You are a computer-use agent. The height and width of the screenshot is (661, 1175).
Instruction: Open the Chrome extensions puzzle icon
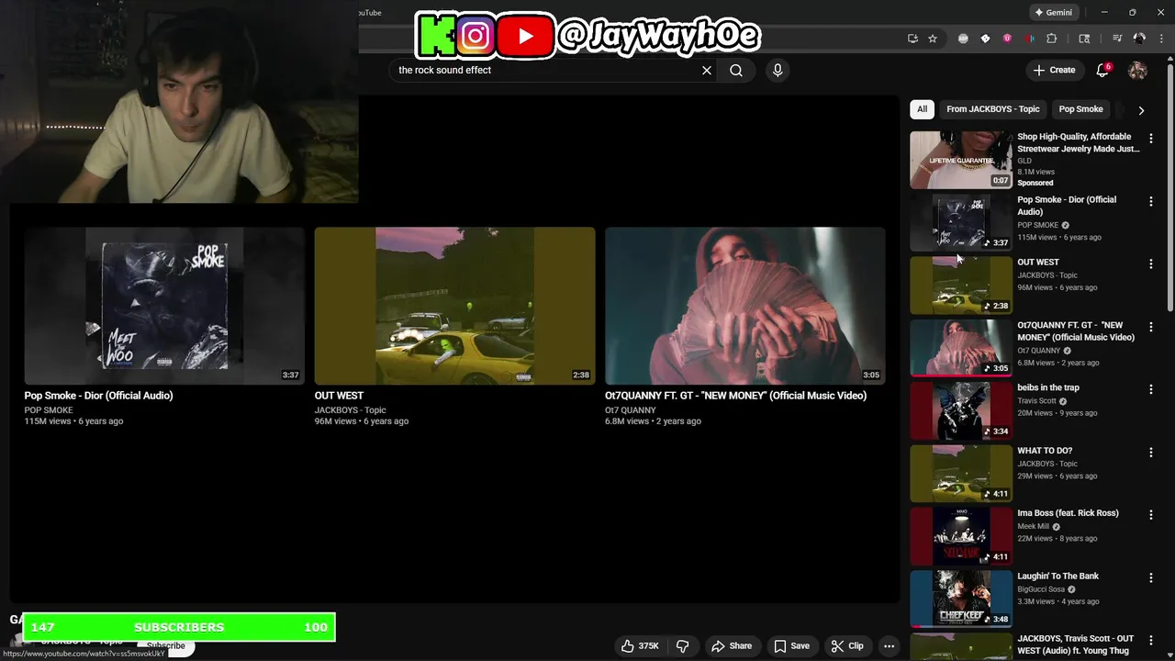[1052, 39]
